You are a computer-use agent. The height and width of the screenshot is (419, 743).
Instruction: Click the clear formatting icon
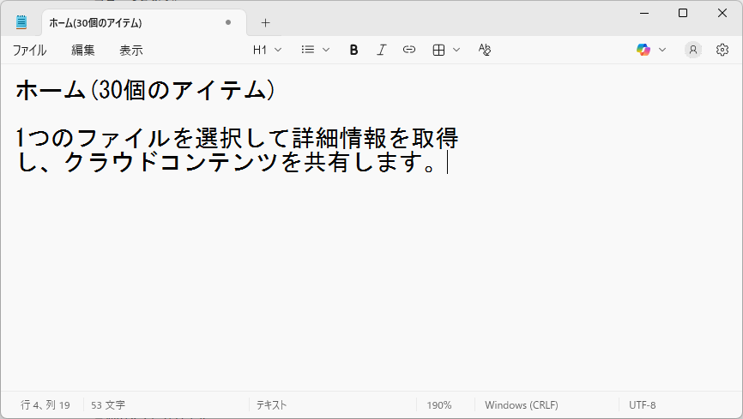click(x=485, y=50)
